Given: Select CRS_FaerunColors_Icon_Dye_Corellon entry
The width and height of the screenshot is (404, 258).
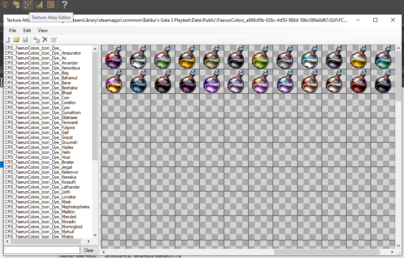Looking at the screenshot, I should pyautogui.click(x=40, y=103).
